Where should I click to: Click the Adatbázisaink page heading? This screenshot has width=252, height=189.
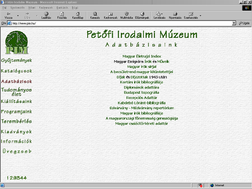[x=141, y=44]
